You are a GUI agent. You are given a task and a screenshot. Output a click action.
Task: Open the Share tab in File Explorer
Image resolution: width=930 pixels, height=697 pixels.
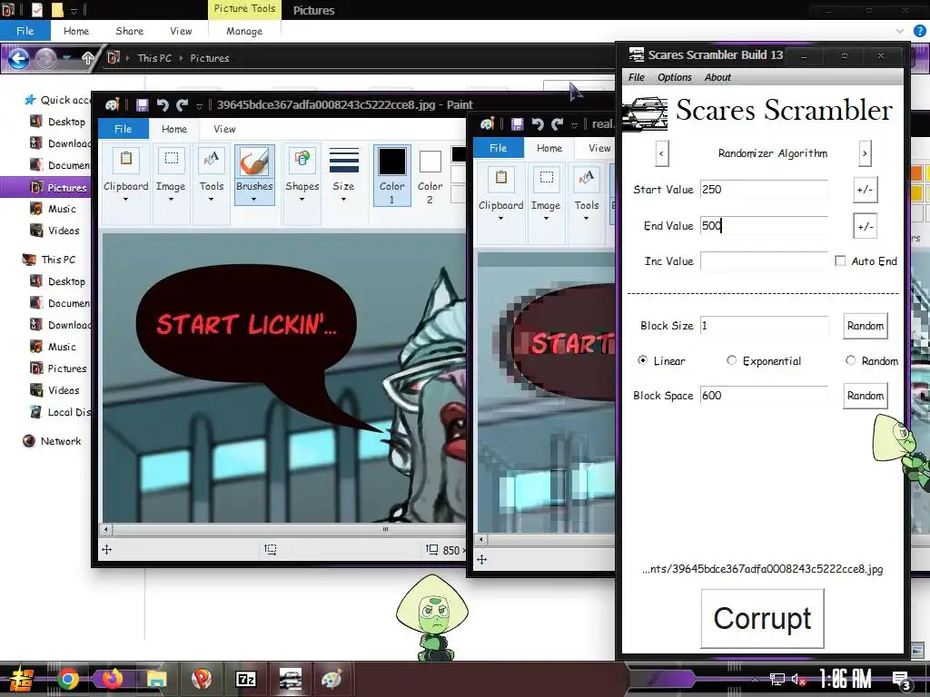coord(129,31)
